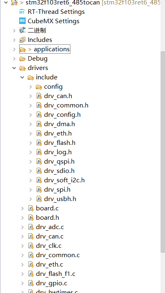The height and width of the screenshot is (293, 165).
Task: Click the drv_config.h file icon
Action: point(39,115)
